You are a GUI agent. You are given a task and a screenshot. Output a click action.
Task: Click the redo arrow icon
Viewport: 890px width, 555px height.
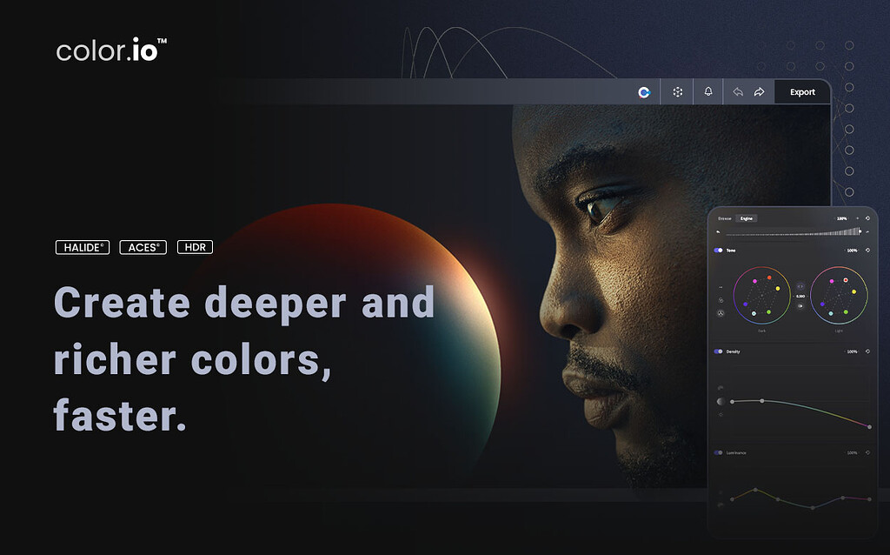tap(758, 91)
